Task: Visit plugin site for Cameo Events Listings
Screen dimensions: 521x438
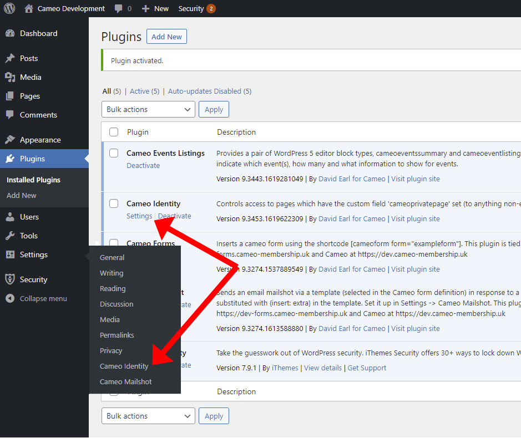Action: (416, 179)
